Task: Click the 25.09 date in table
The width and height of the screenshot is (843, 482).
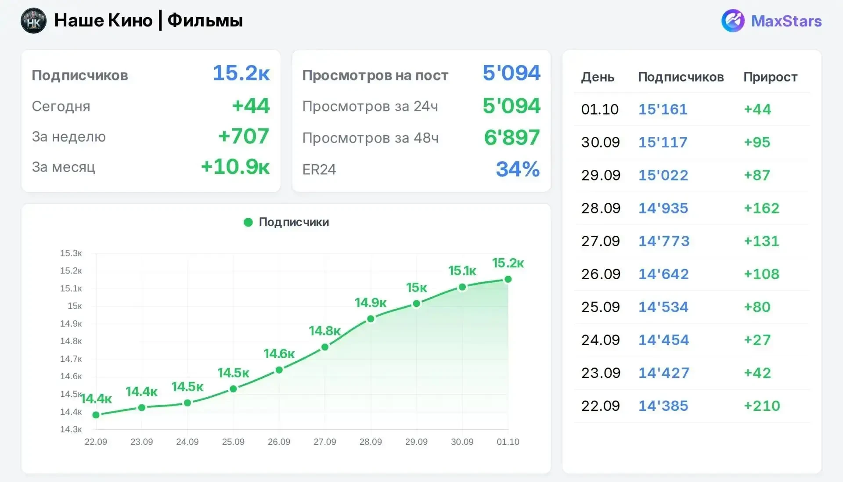Action: click(x=601, y=306)
